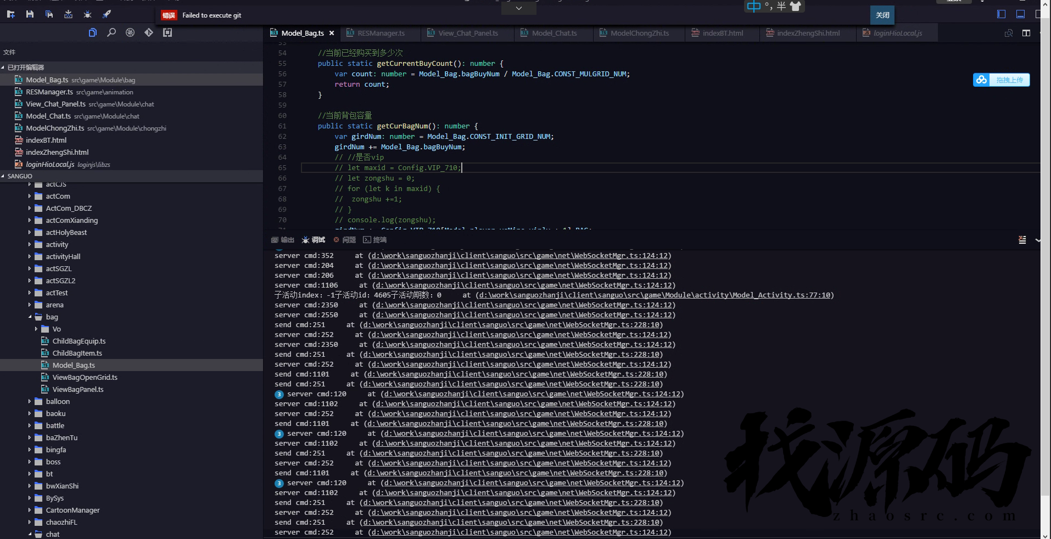
Task: Dismiss the error notification with 关闭
Action: click(x=882, y=15)
